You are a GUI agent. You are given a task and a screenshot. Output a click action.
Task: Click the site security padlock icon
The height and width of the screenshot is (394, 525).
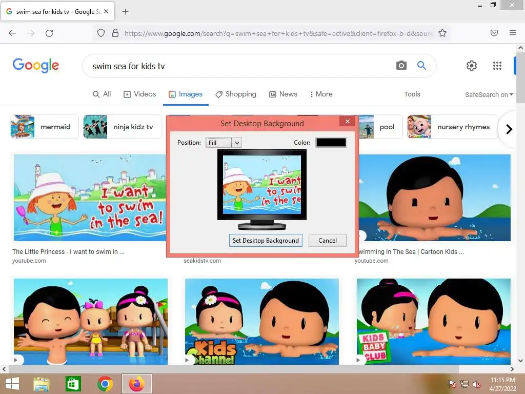tap(115, 33)
